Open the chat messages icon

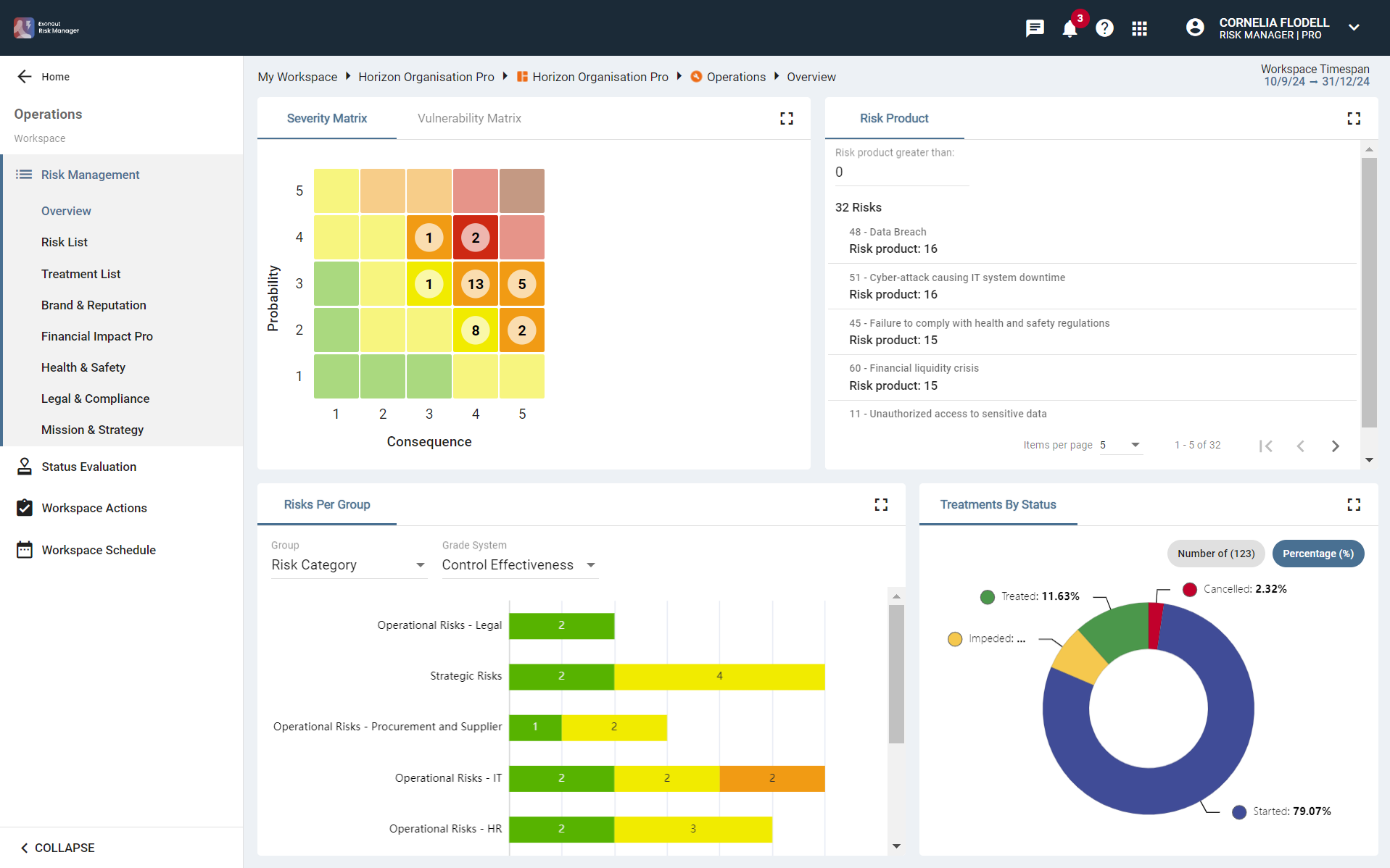[x=1035, y=28]
